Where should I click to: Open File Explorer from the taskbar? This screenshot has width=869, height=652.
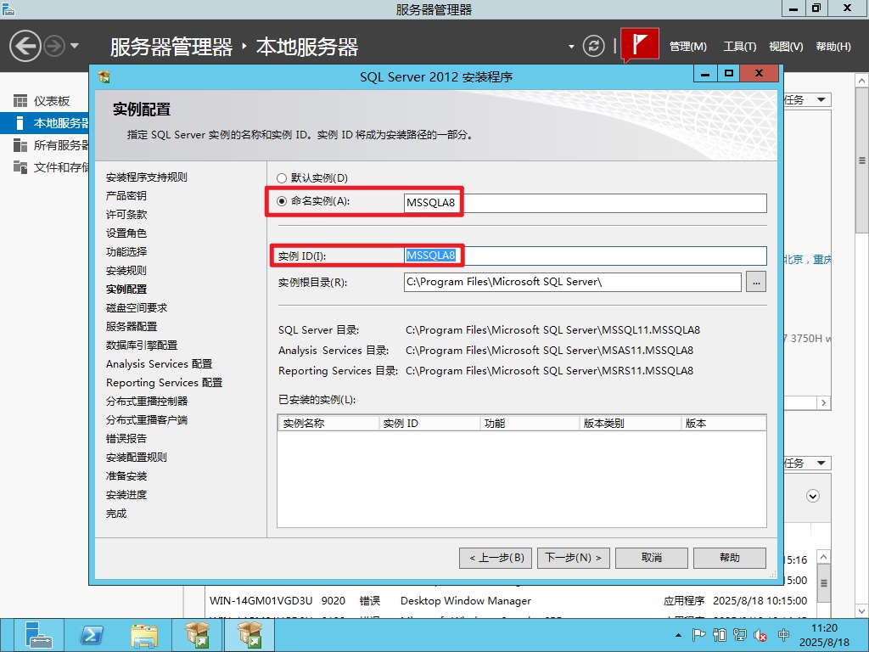[x=144, y=635]
